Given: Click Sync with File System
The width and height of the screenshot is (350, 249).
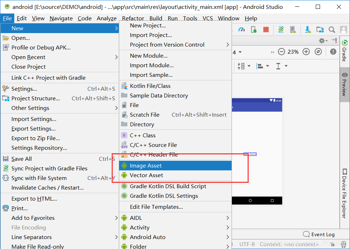Looking at the screenshot, I should pyautogui.click(x=60, y=178).
